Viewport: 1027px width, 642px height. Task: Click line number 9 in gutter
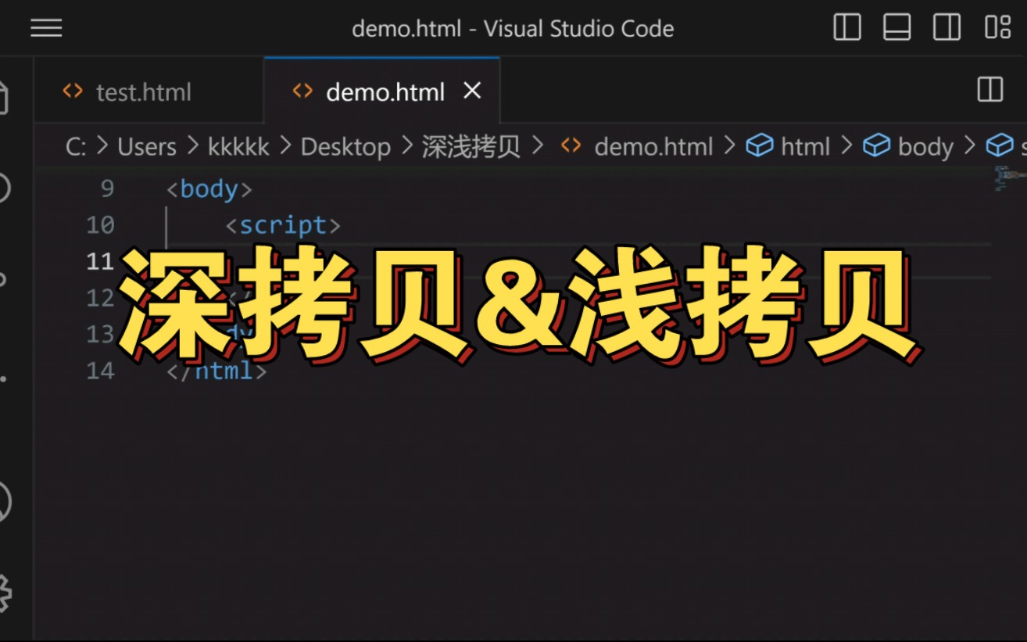[x=107, y=188]
